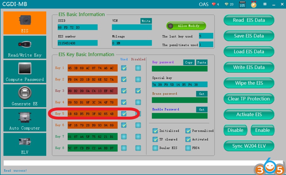286x175 pixels.
Task: Select Key 3 hex data field
Action: [x=92, y=91]
